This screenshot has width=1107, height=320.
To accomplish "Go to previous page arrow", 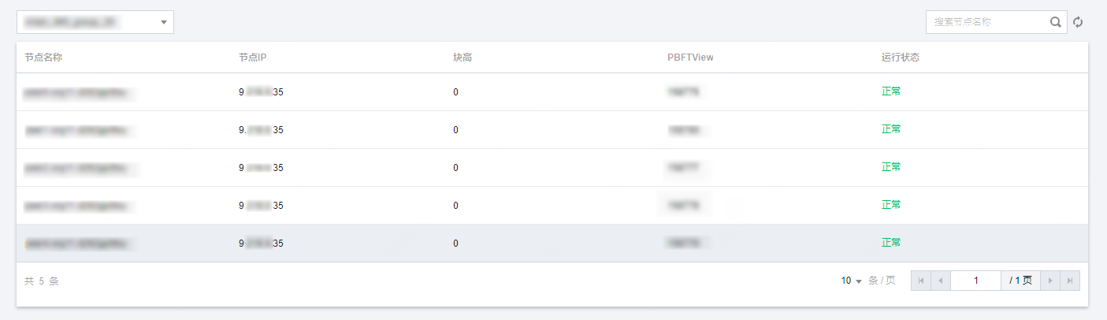I will (x=941, y=281).
